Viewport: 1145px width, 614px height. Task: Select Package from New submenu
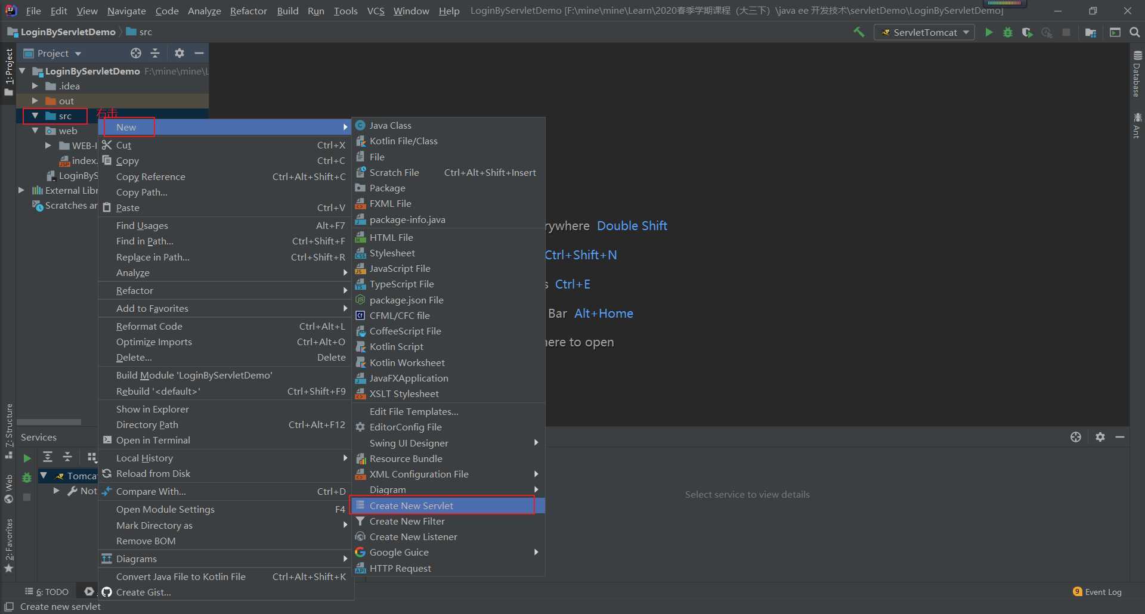(448, 188)
